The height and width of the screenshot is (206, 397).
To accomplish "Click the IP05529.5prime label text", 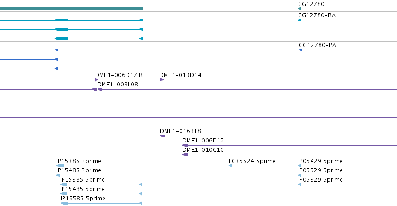I will coord(320,170).
